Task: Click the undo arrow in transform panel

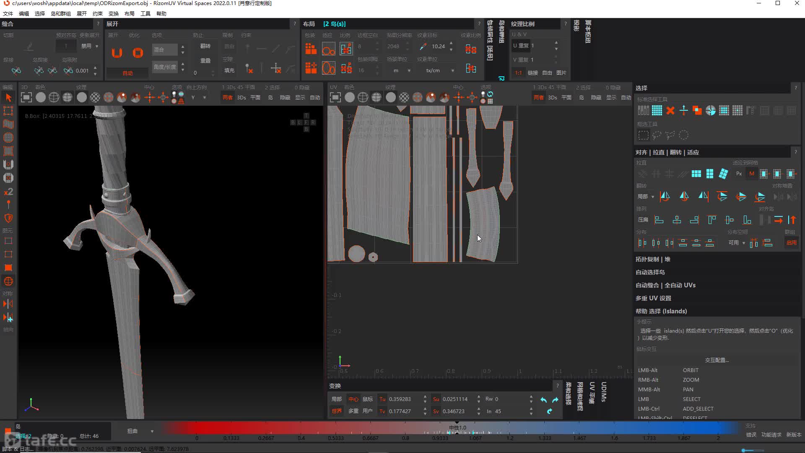Action: 544,400
